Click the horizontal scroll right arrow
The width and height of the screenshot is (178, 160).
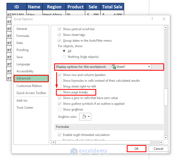161,142
